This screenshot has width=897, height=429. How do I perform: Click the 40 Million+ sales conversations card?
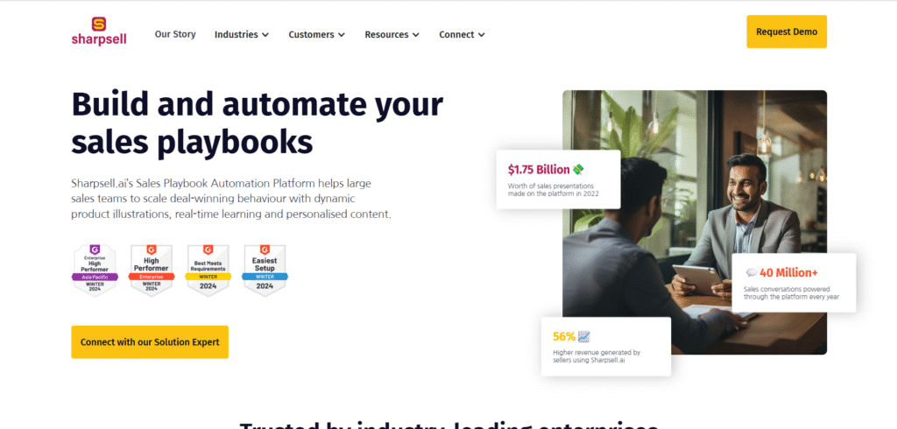coord(794,283)
